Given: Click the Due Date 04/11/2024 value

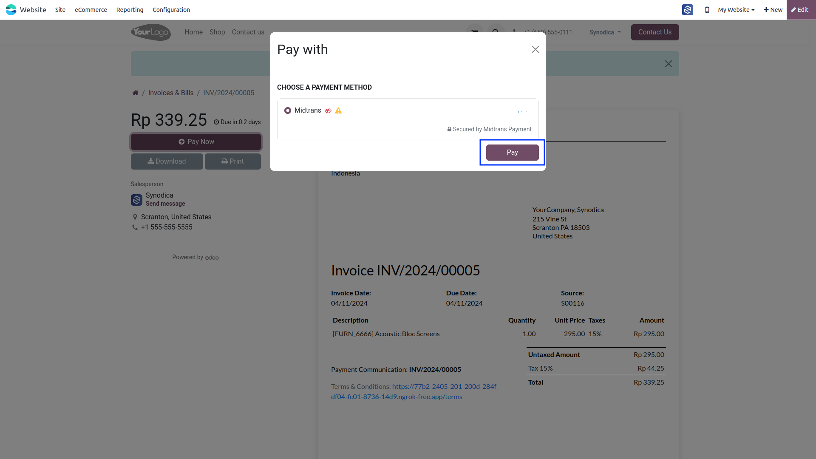Looking at the screenshot, I should (464, 303).
